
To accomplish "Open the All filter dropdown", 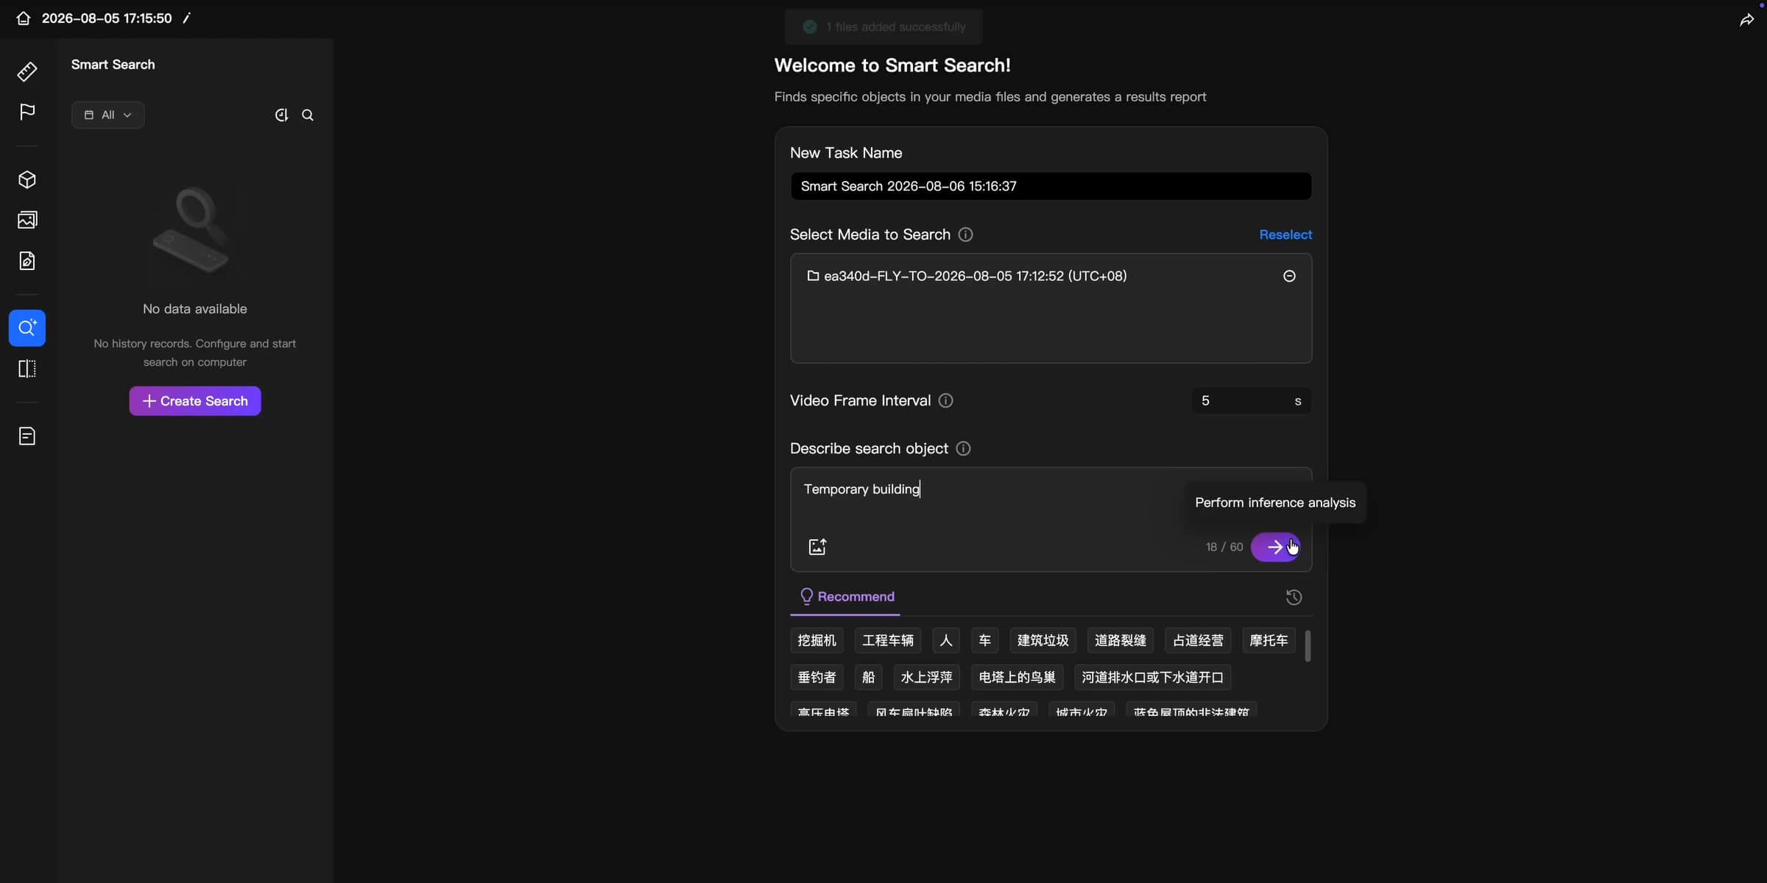I will (108, 115).
